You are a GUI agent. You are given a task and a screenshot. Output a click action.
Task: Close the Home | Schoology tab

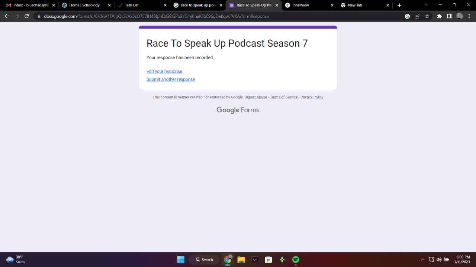tap(109, 5)
